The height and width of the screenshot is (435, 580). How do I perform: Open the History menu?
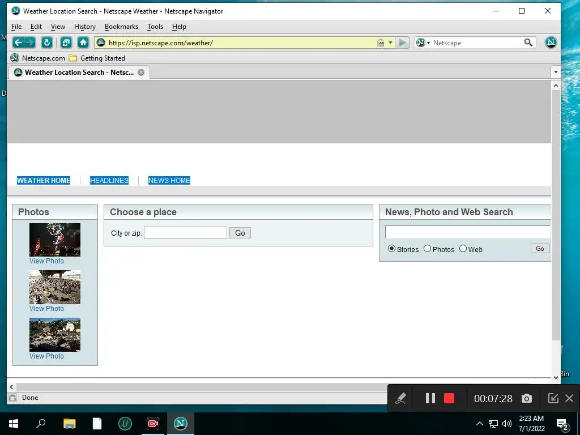[85, 27]
